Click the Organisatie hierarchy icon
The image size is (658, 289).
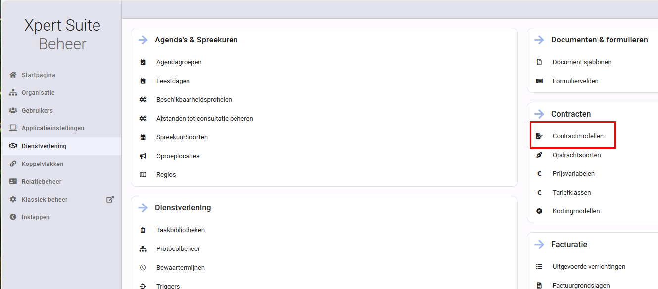coord(13,93)
